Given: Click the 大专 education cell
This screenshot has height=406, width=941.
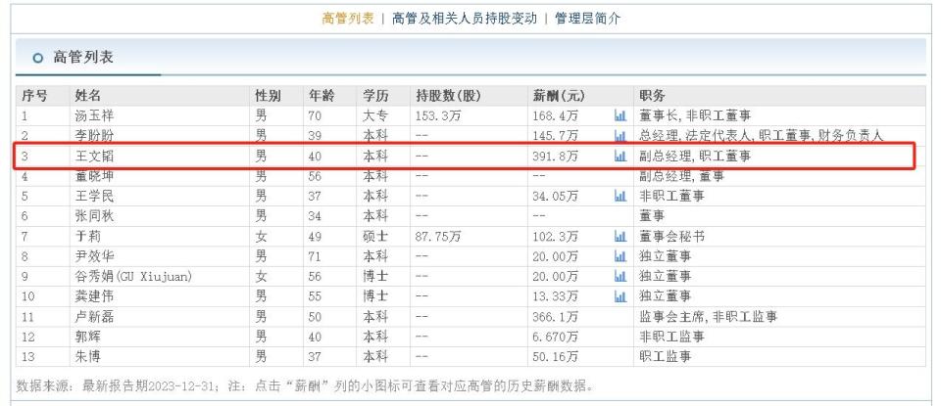Looking at the screenshot, I should (x=375, y=116).
